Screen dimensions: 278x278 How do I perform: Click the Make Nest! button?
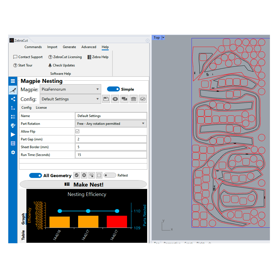(x=83, y=184)
